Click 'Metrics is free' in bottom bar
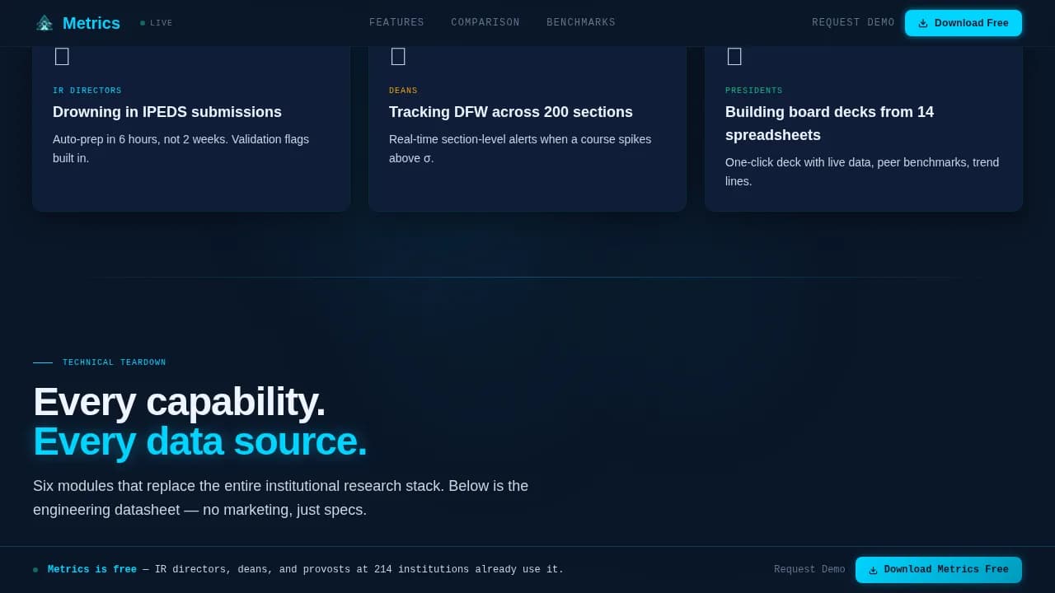 click(x=92, y=569)
